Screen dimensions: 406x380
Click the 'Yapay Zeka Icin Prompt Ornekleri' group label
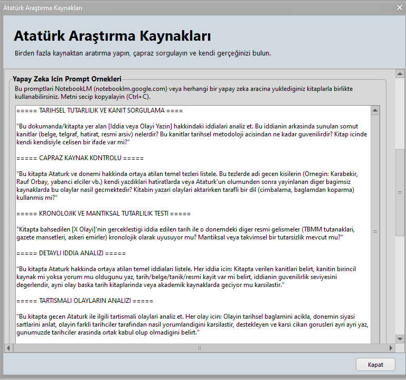pyautogui.click(x=67, y=79)
